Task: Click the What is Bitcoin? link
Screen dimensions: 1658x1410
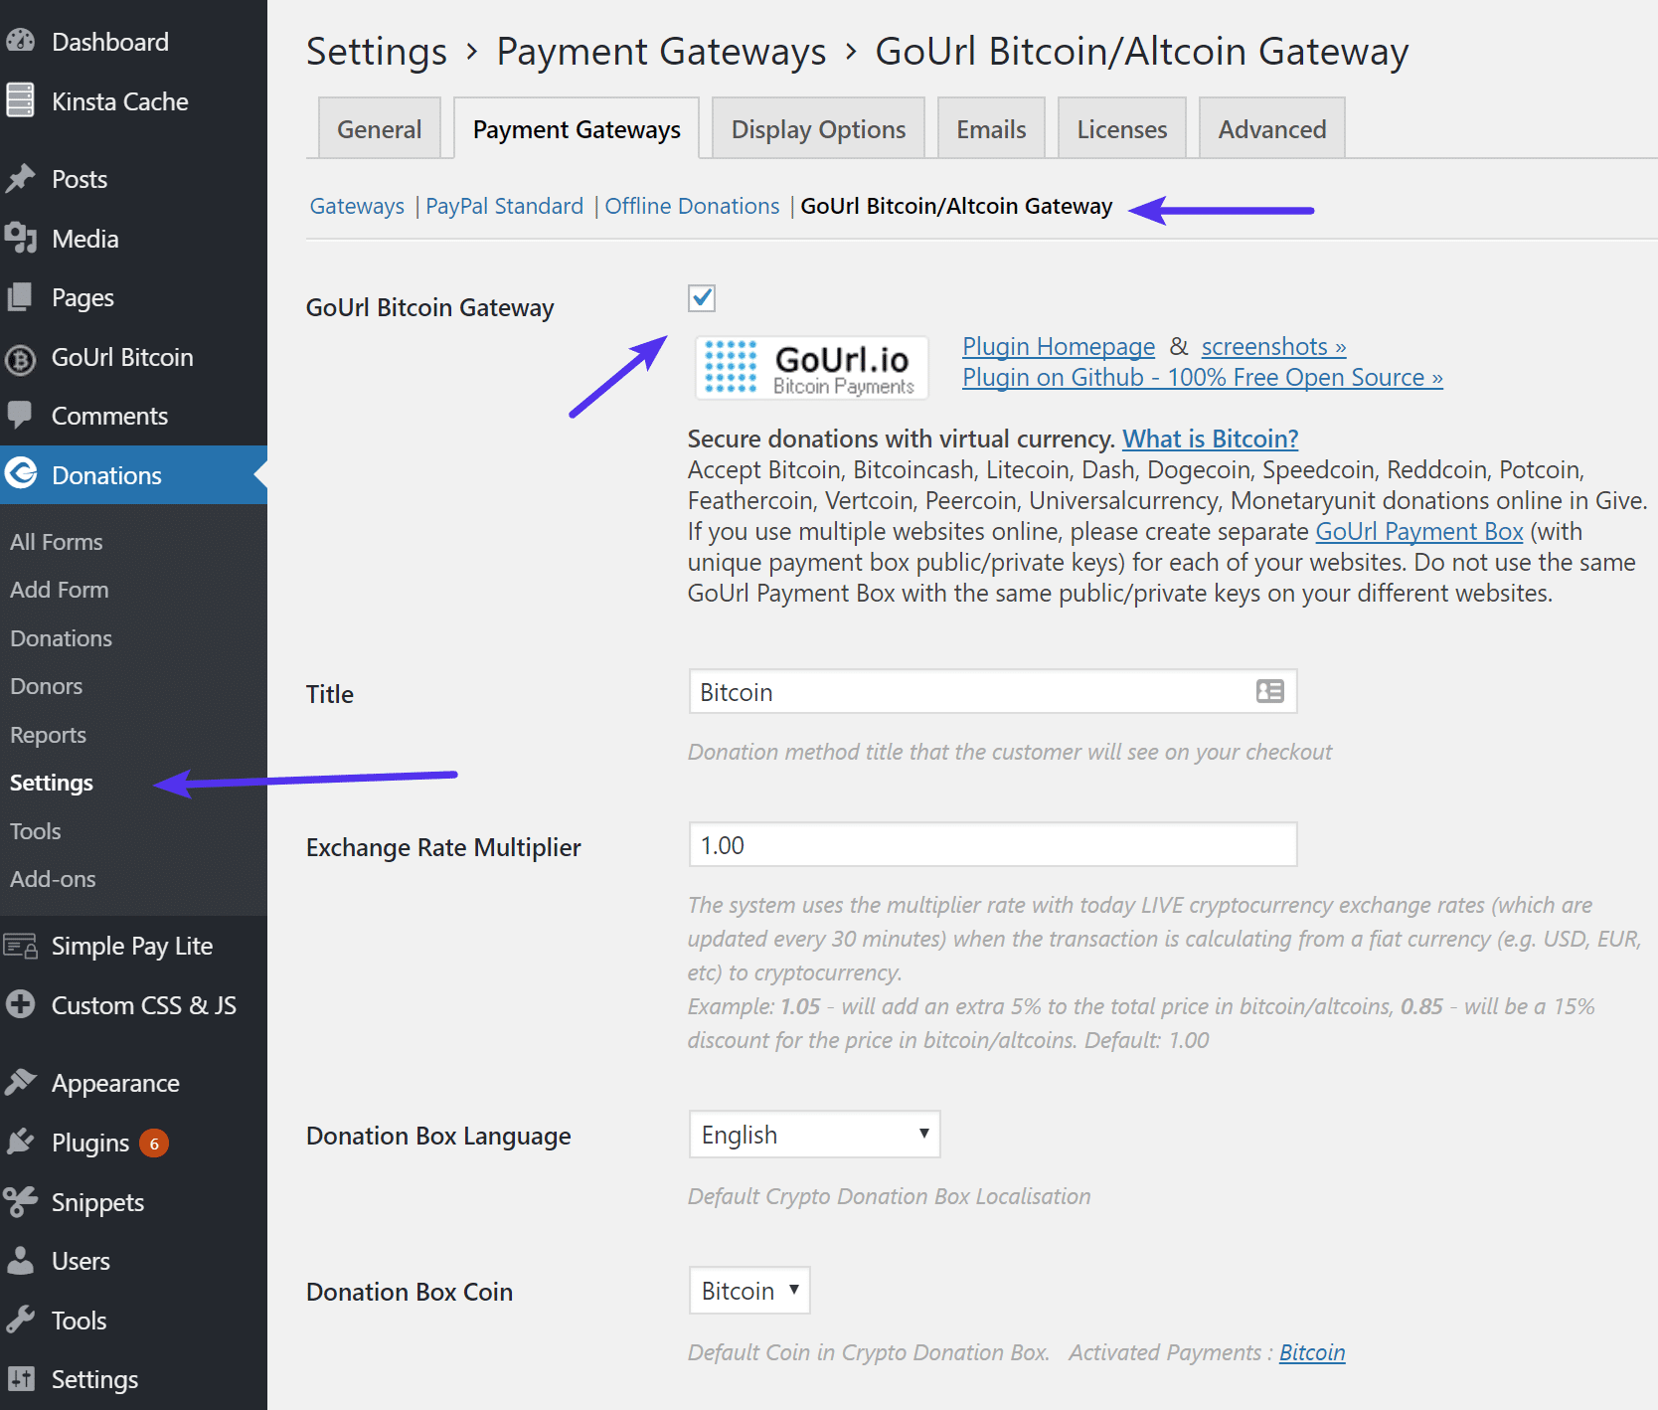Action: [x=1210, y=439]
